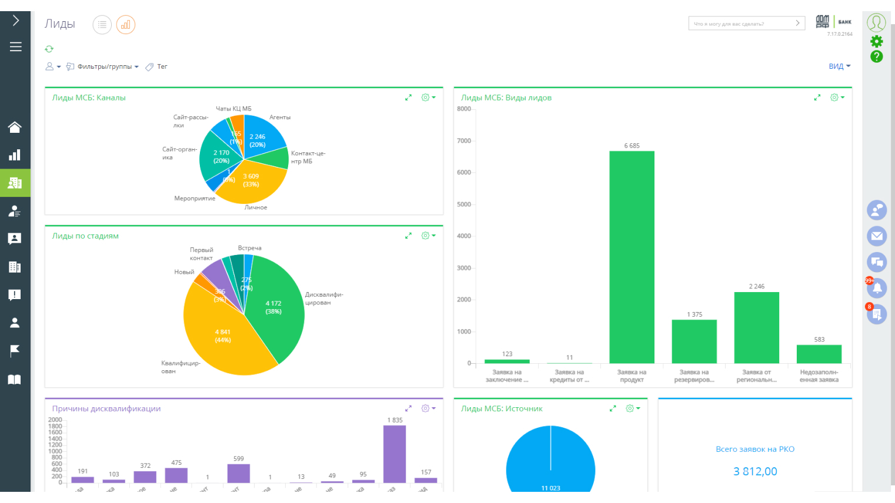Open the Фильтры/группы dropdown
This screenshot has width=895, height=503.
(102, 66)
